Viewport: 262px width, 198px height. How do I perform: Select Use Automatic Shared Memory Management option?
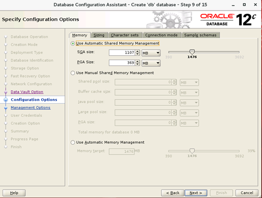(73, 44)
